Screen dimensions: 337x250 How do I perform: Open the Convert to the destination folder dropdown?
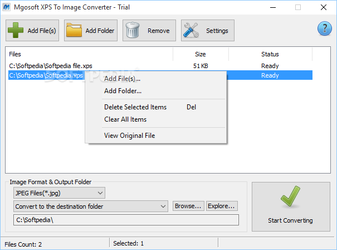pyautogui.click(x=91, y=206)
